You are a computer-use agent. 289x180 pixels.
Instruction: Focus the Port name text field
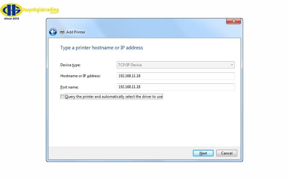coord(176,87)
